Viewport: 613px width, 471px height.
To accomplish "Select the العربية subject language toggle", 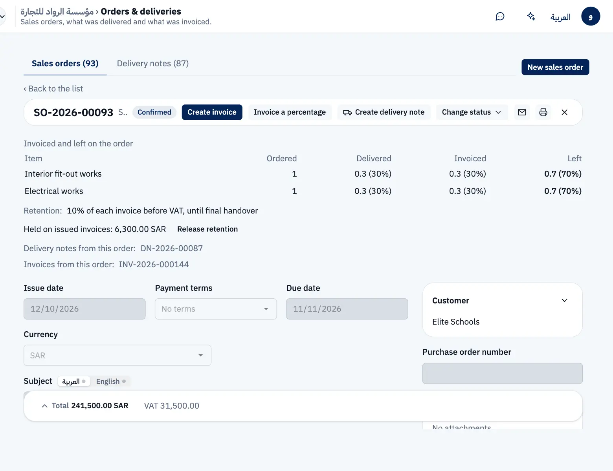I will (74, 381).
